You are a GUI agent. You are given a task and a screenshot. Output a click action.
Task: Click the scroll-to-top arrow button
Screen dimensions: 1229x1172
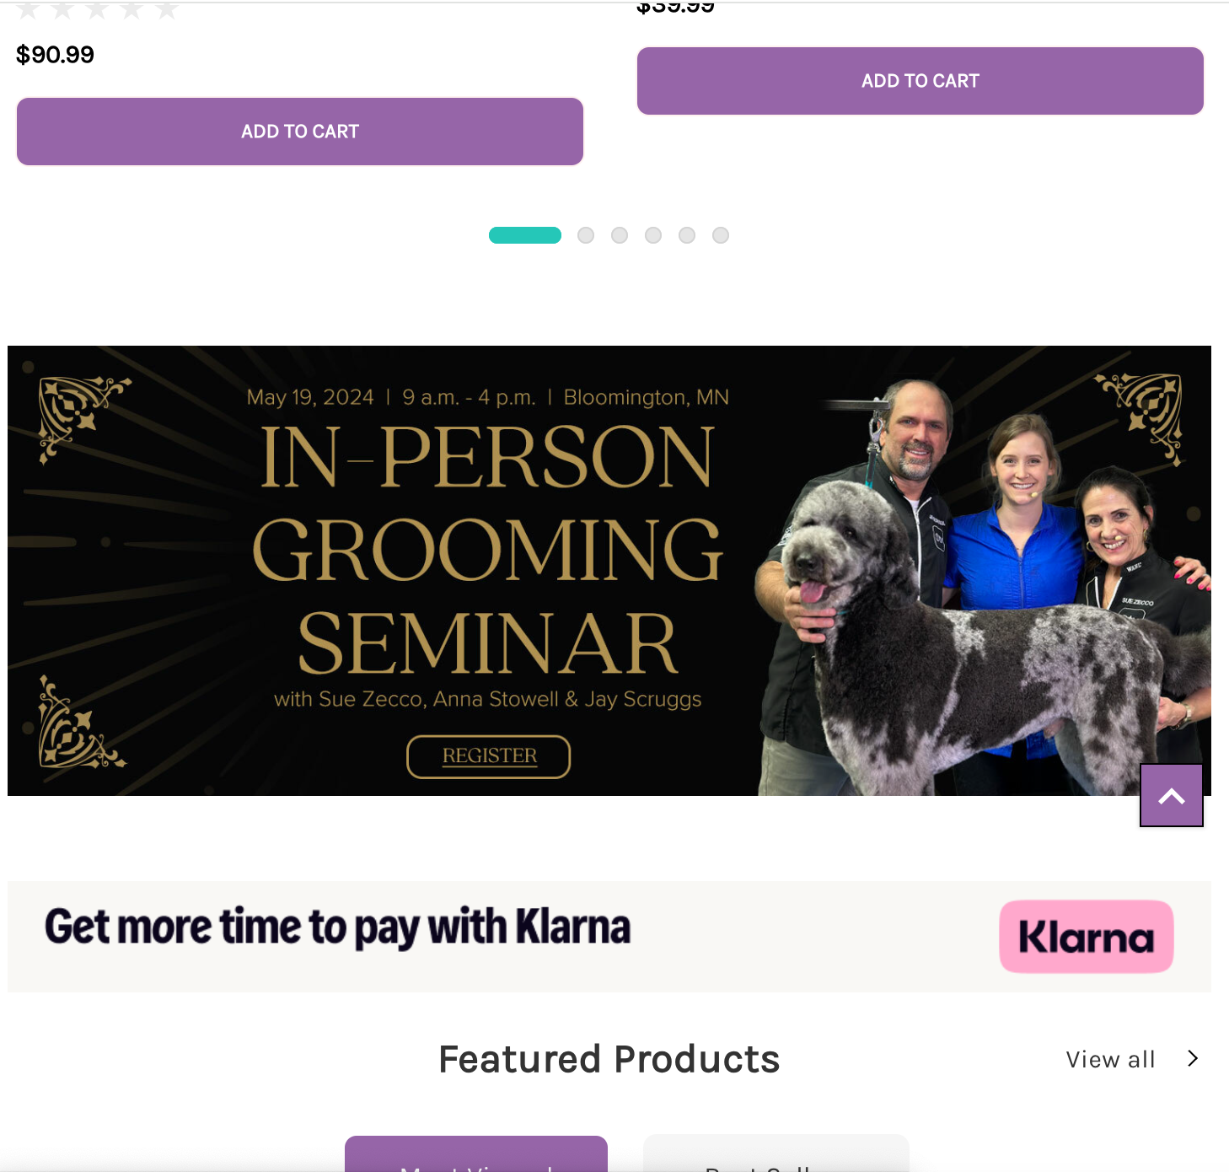click(1171, 795)
